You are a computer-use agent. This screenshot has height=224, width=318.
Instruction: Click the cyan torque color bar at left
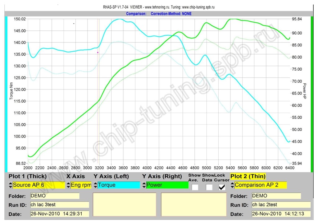6,93
